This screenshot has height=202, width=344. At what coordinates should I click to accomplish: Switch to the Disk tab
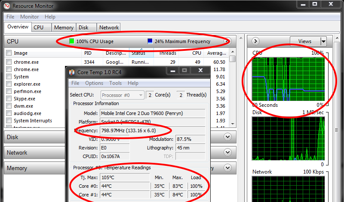(86, 28)
